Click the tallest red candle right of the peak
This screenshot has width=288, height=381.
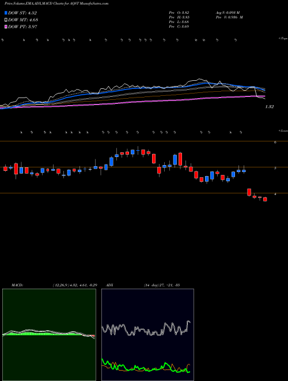[x=180, y=159]
